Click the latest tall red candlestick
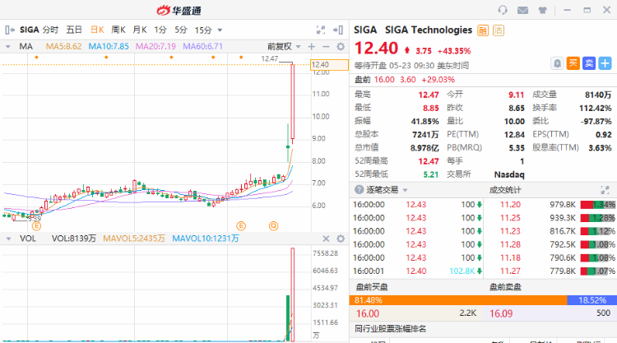Image resolution: width=617 pixels, height=343 pixels. [292, 103]
